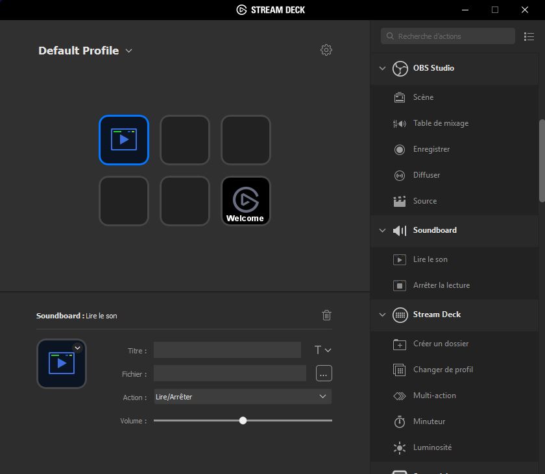Select the Enregistrer record icon

pos(400,149)
